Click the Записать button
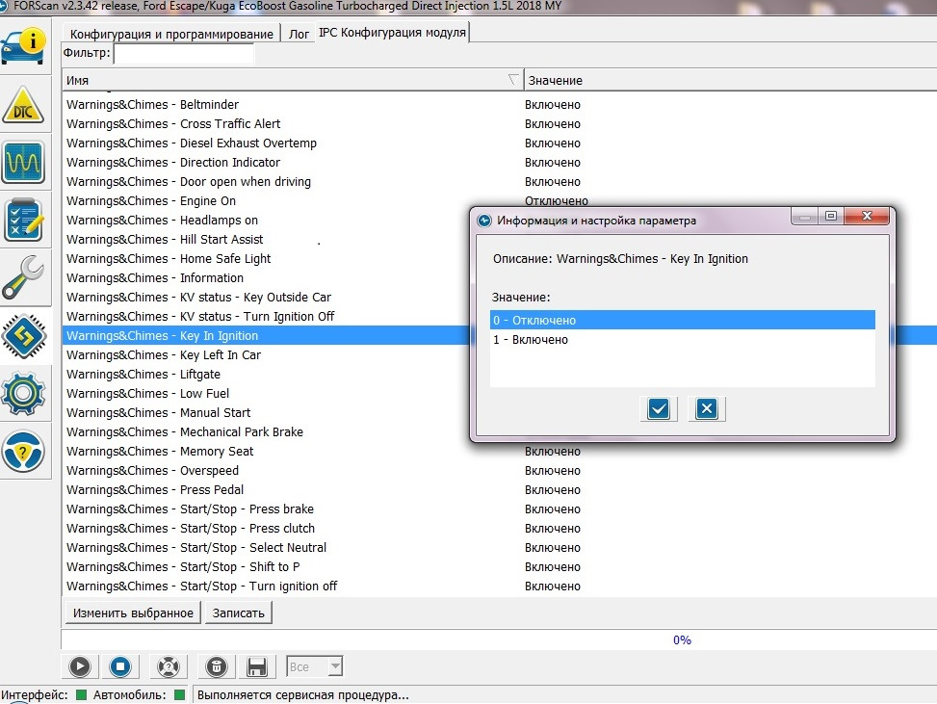 click(239, 613)
